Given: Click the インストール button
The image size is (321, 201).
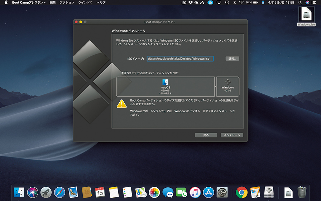Looking at the screenshot, I should coord(232,135).
